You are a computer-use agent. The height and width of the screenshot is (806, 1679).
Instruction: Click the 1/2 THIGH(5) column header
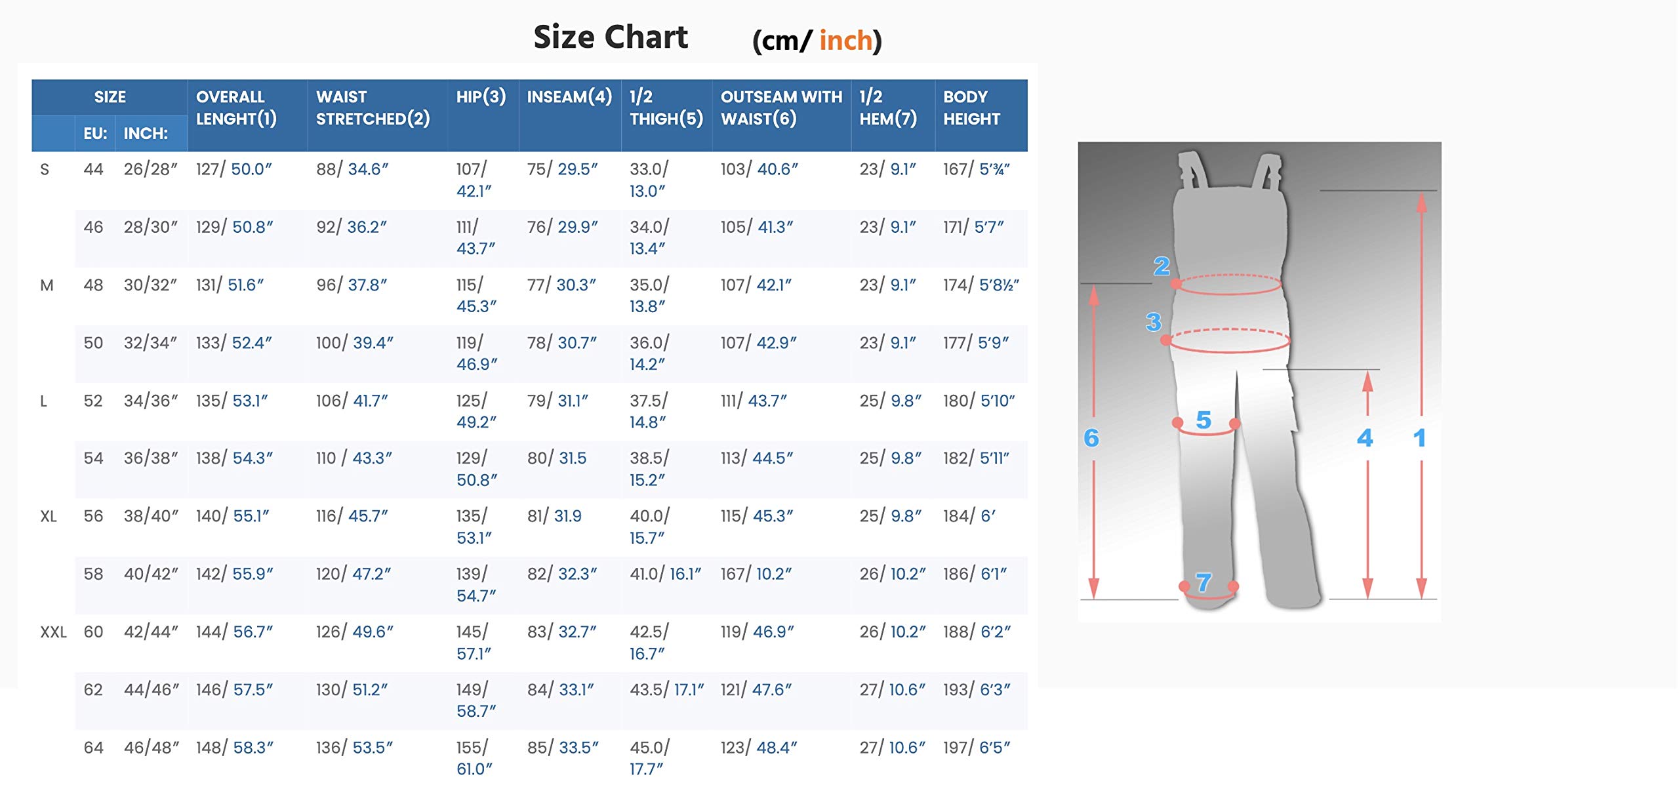point(666,108)
